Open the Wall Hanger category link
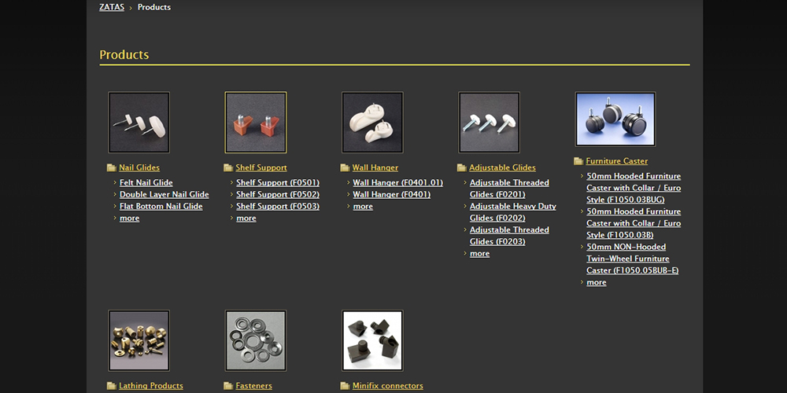This screenshot has width=787, height=393. coord(375,167)
